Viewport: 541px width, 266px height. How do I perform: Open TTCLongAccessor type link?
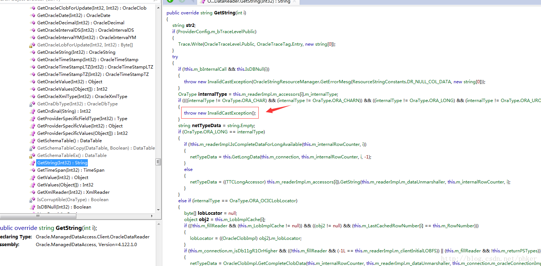pos(245,182)
